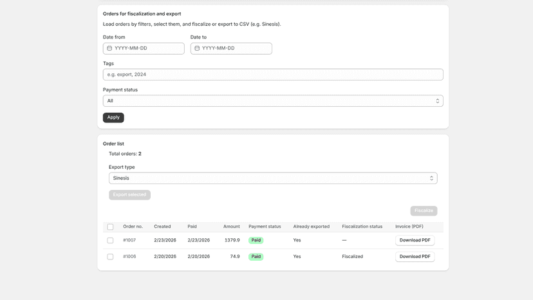
Task: Click the calendar icon in Date to
Action: pos(197,48)
